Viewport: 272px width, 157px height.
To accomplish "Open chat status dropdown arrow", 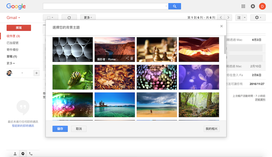I will pos(22,73).
